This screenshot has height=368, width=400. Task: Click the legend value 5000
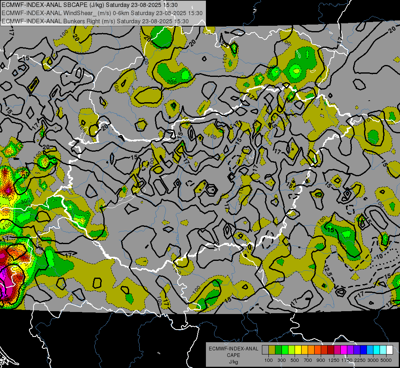point(386,360)
